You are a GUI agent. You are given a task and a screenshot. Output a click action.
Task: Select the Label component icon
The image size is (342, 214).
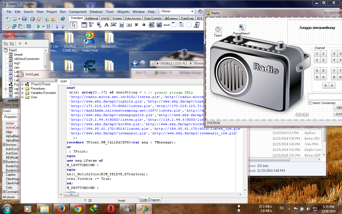(106, 25)
